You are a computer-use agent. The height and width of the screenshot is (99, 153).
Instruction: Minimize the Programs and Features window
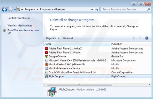coord(134,4)
